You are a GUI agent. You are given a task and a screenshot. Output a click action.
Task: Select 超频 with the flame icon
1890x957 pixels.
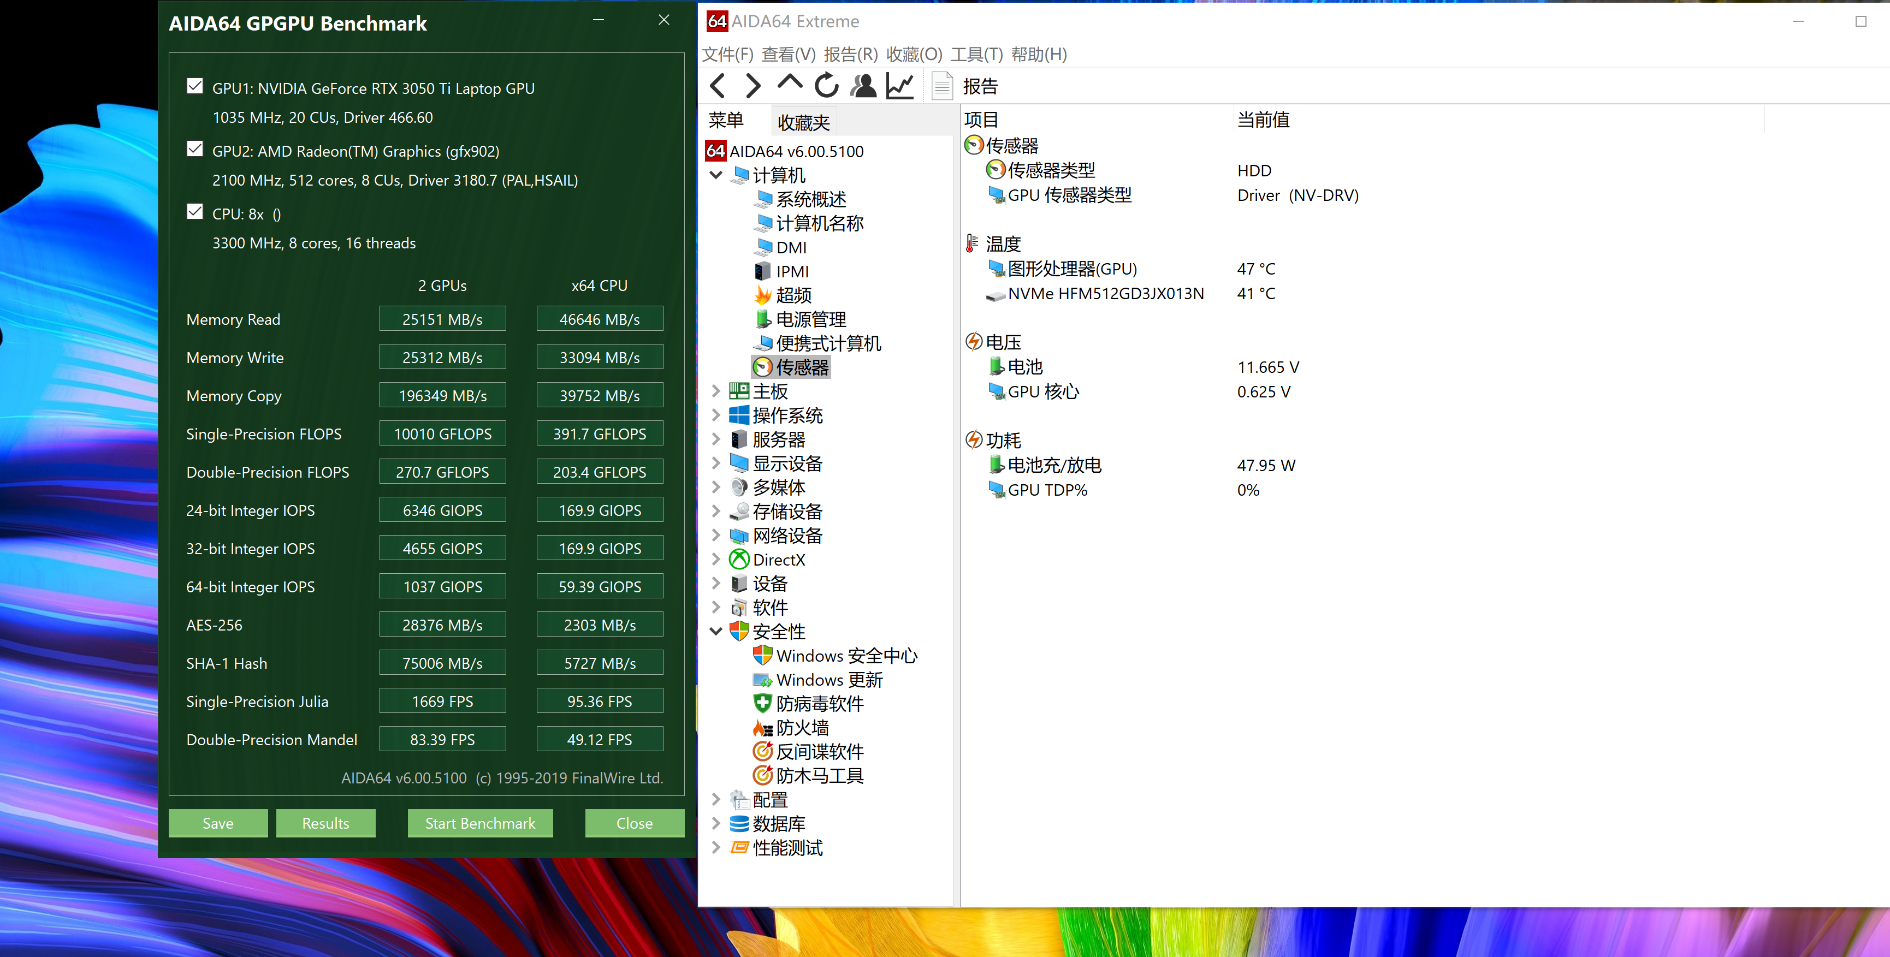(x=783, y=295)
